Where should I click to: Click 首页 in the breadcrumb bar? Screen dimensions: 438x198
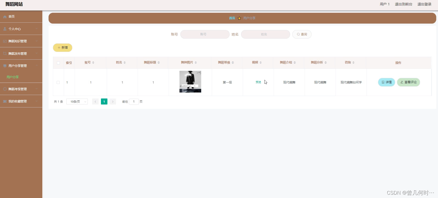pyautogui.click(x=232, y=18)
